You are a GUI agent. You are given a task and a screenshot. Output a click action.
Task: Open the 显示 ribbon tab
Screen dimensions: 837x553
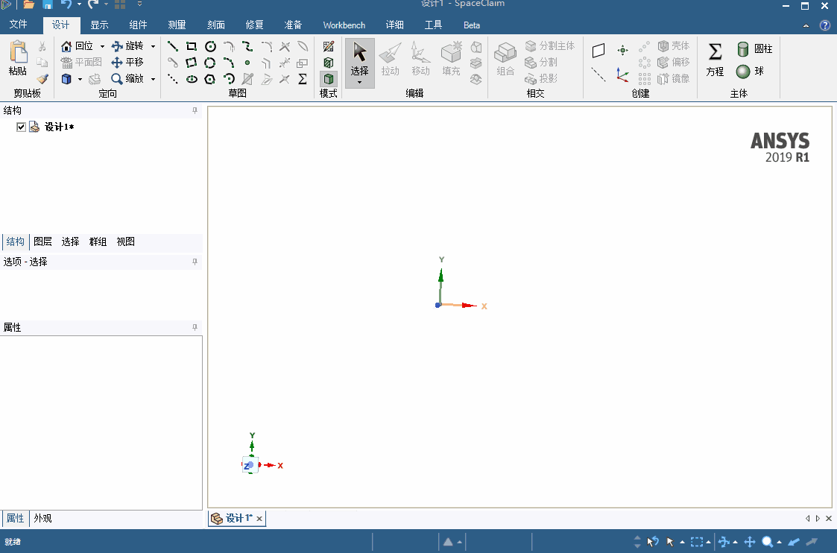click(99, 25)
